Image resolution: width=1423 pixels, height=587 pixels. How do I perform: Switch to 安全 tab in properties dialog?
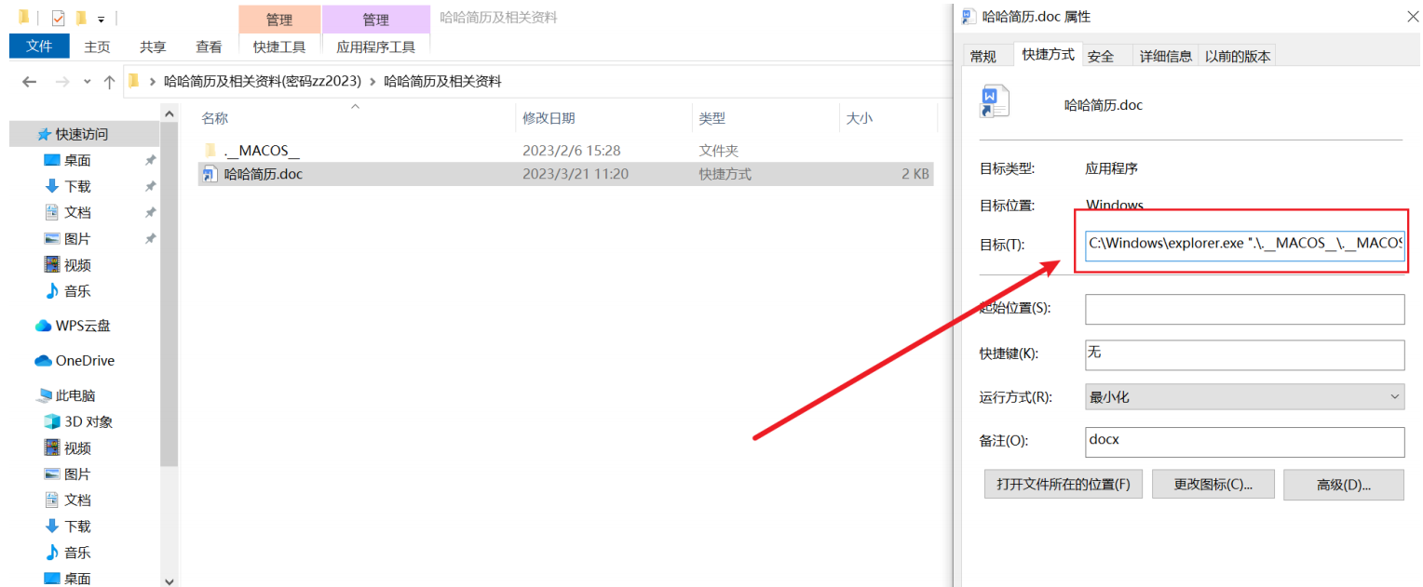(1101, 56)
